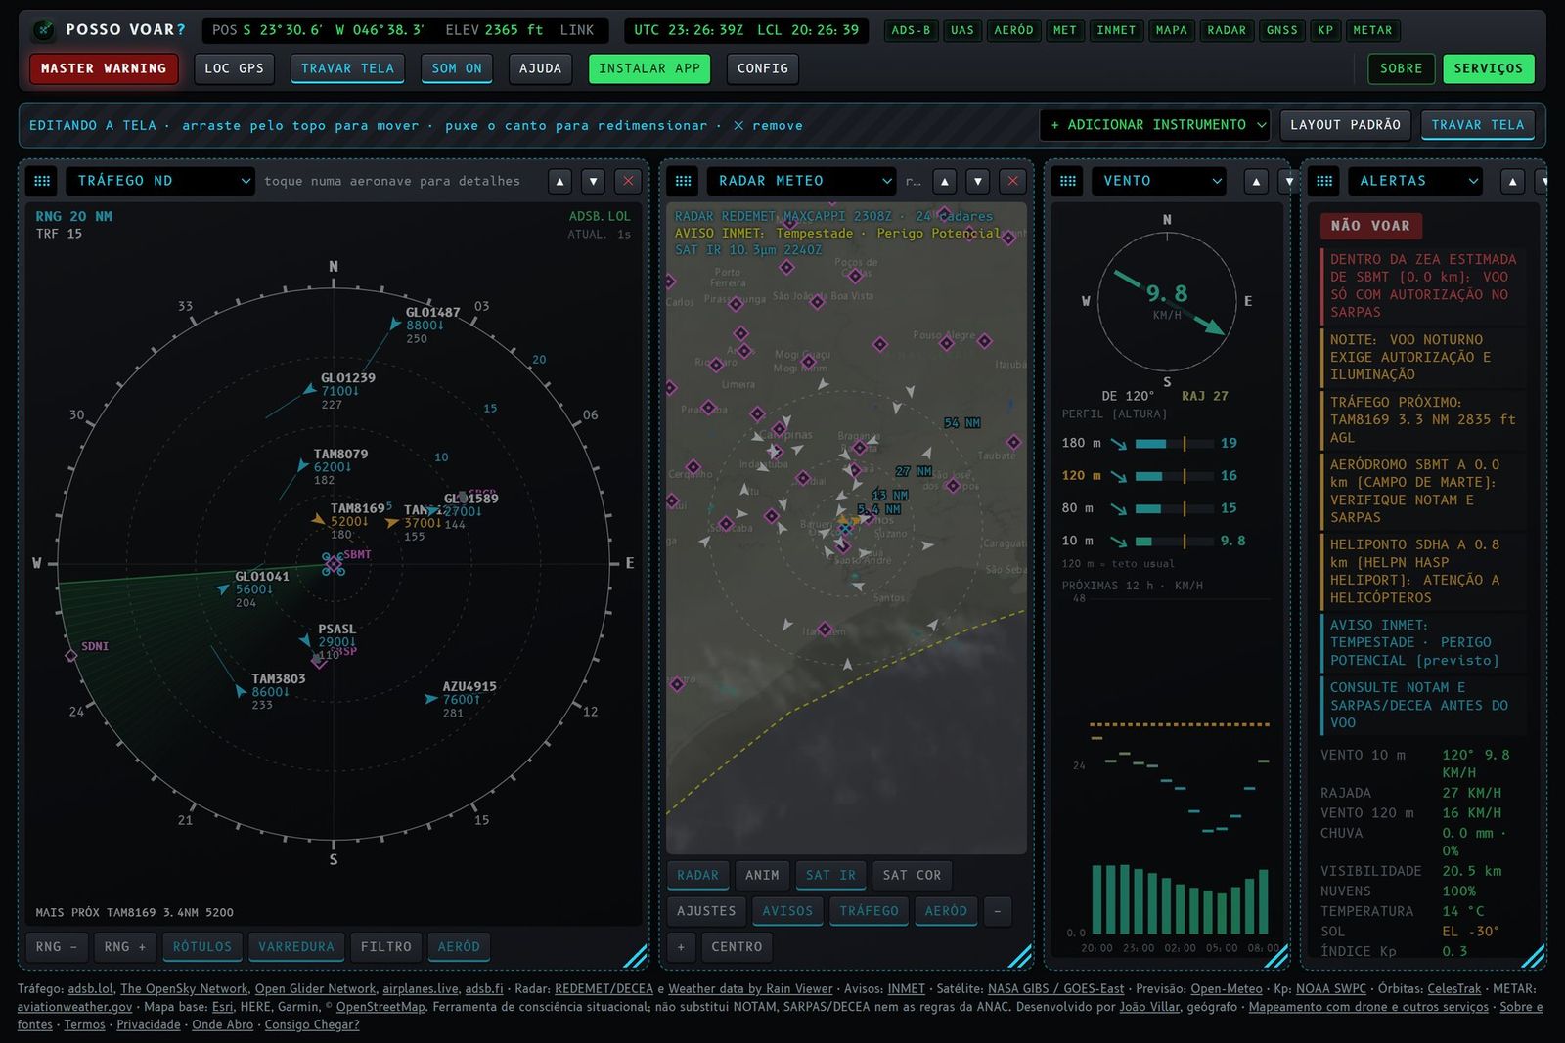Click LAYOUT PADRÃO button
The image size is (1565, 1043).
click(x=1345, y=125)
